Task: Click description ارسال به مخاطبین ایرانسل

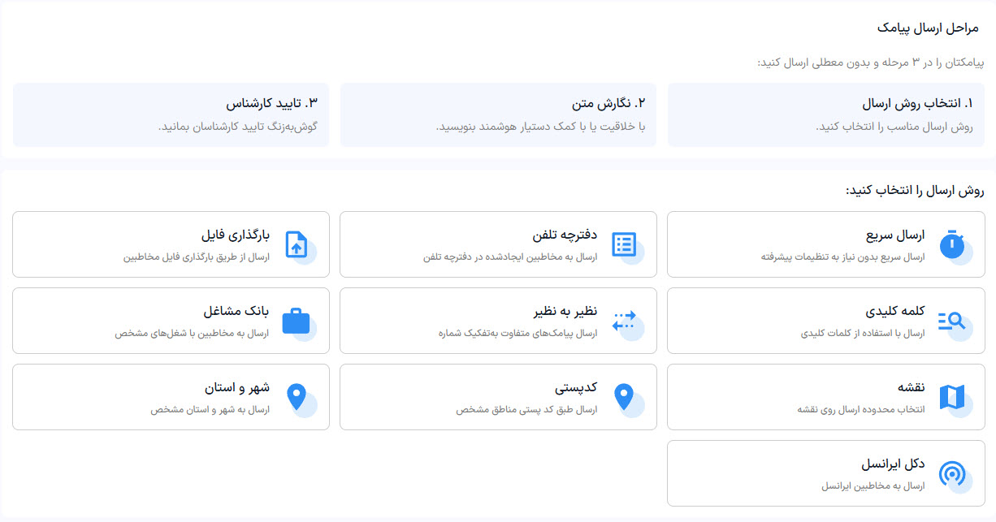Action: pos(873,486)
